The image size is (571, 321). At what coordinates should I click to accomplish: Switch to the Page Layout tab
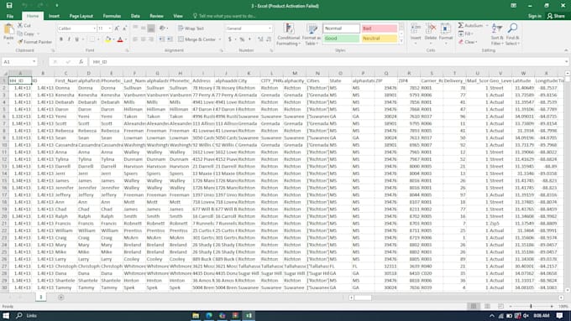[x=81, y=16]
